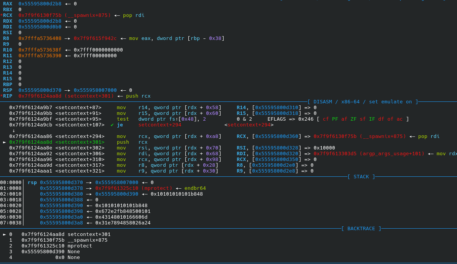
Task: Click stack entry 04:0020 offset label
Action: click(11, 206)
